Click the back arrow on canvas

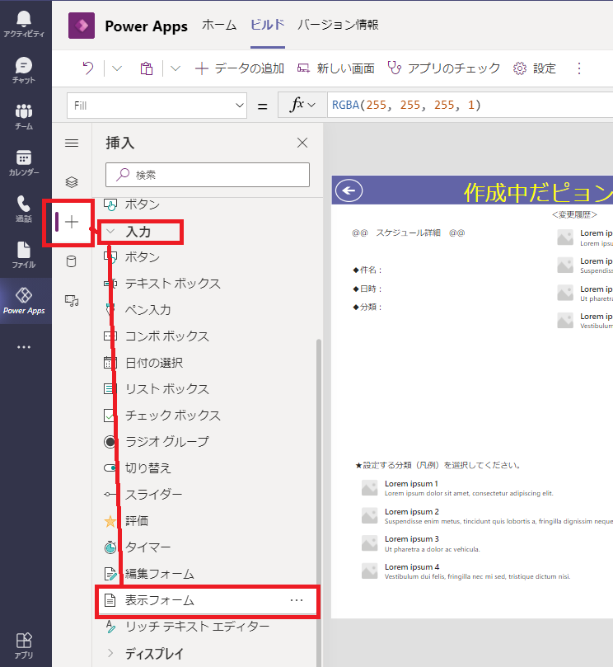(x=349, y=190)
